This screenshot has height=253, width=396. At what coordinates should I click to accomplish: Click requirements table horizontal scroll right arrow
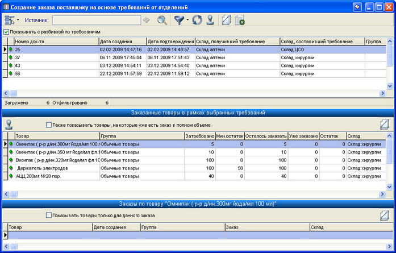(382, 93)
